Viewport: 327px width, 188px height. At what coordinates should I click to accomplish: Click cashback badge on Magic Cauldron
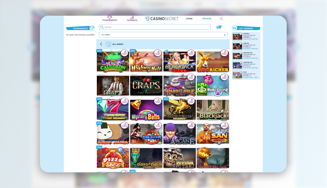point(124,53)
